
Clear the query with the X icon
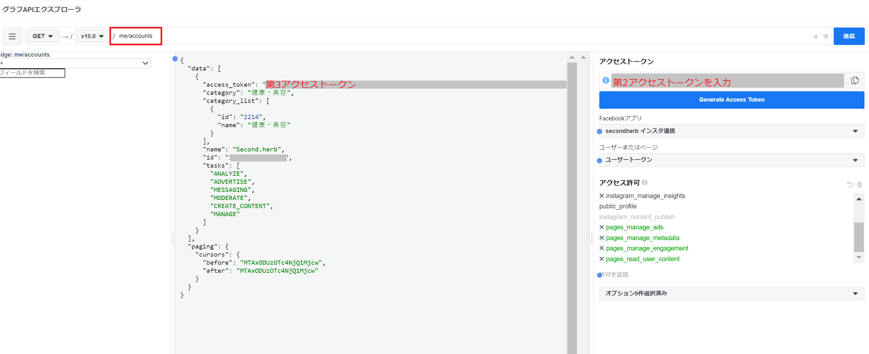815,37
